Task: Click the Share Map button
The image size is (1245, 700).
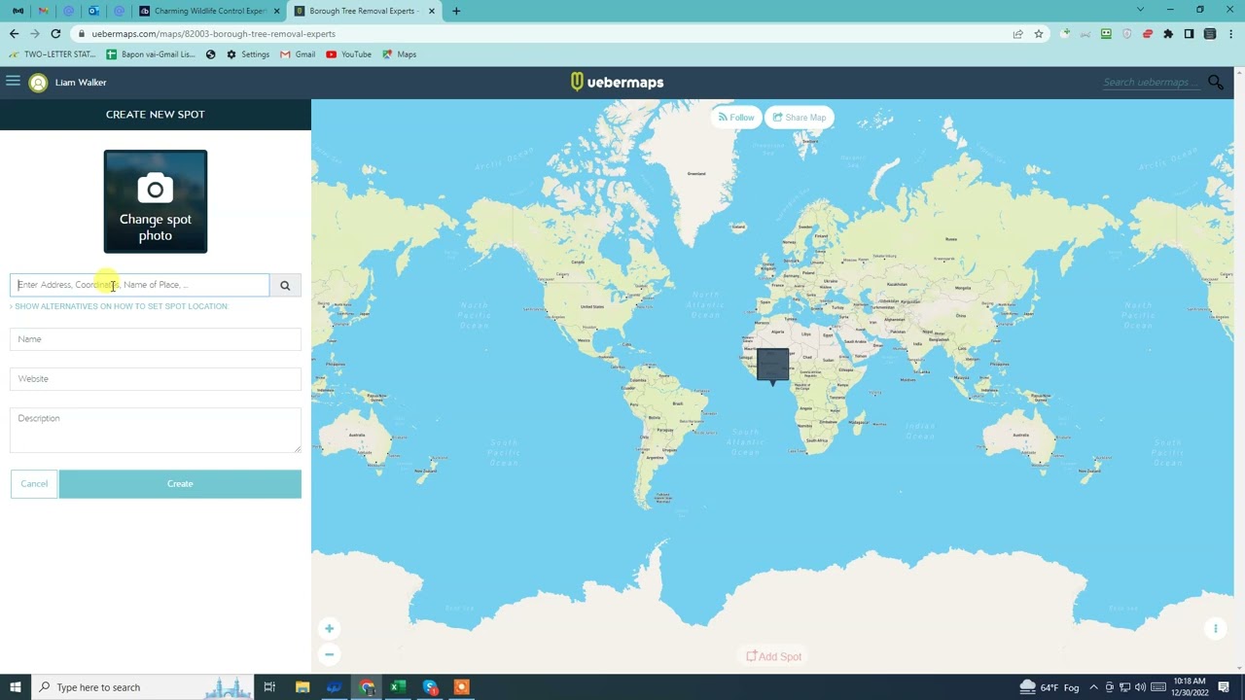Action: click(x=800, y=118)
